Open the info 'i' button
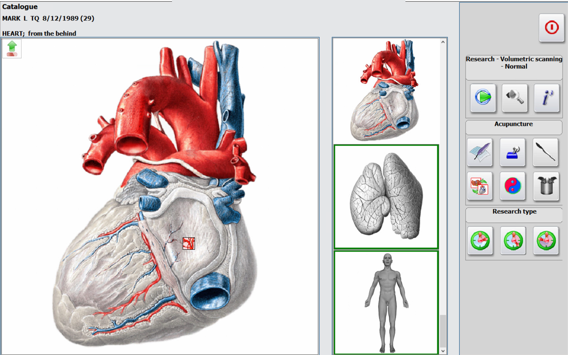The height and width of the screenshot is (355, 568). (547, 97)
